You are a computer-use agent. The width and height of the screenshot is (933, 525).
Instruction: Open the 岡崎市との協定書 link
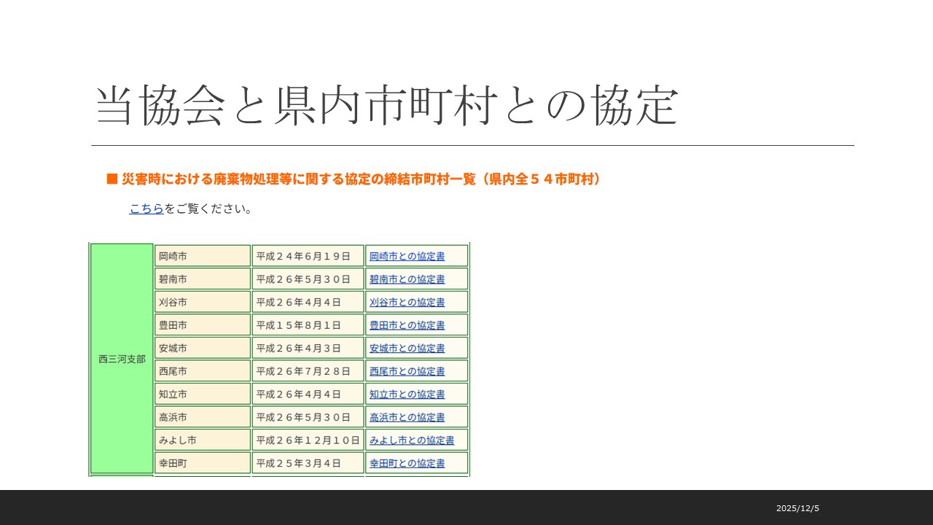pyautogui.click(x=407, y=256)
